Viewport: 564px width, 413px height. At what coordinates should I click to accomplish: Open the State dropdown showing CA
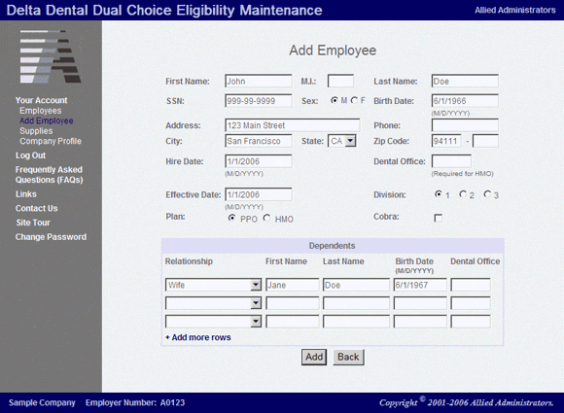(341, 141)
